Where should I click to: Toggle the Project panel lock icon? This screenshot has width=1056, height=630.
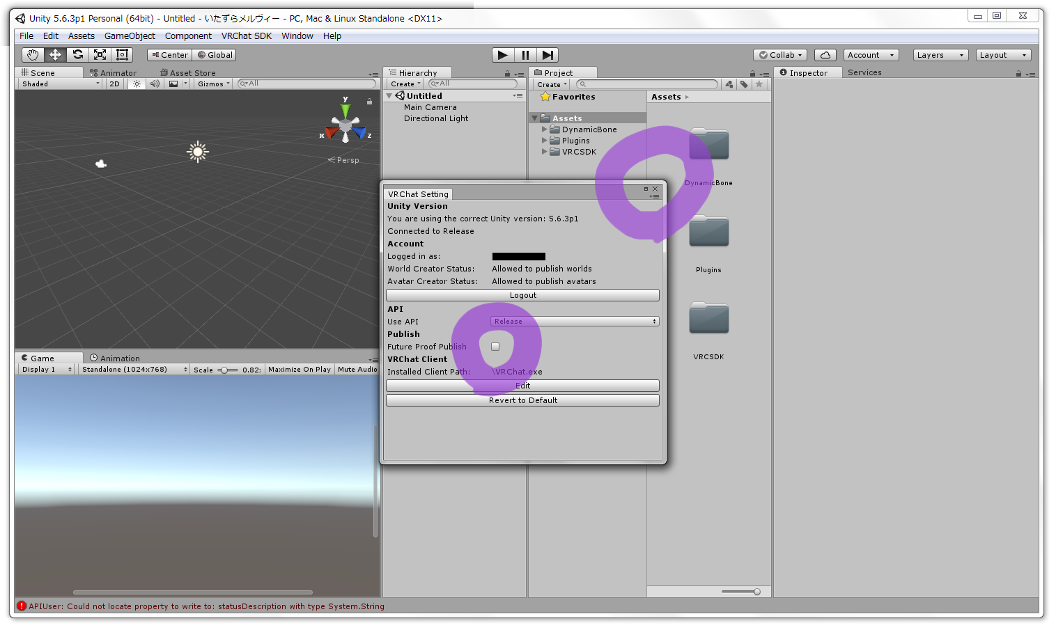(x=752, y=73)
